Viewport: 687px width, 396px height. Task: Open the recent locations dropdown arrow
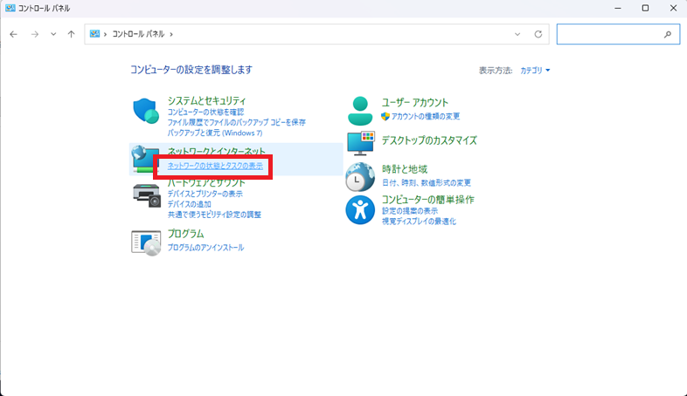coord(53,34)
